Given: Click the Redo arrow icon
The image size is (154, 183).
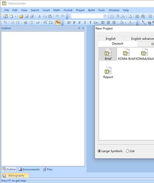Looking at the screenshot, I should point(63,16).
